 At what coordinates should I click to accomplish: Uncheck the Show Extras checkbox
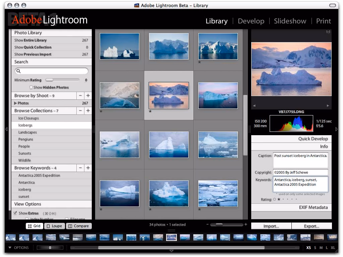(15, 213)
